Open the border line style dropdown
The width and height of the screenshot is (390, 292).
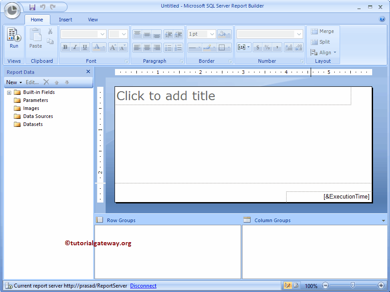pyautogui.click(x=194, y=47)
